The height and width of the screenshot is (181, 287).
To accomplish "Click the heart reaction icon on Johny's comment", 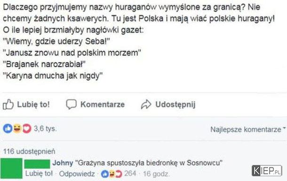I will [119, 174].
